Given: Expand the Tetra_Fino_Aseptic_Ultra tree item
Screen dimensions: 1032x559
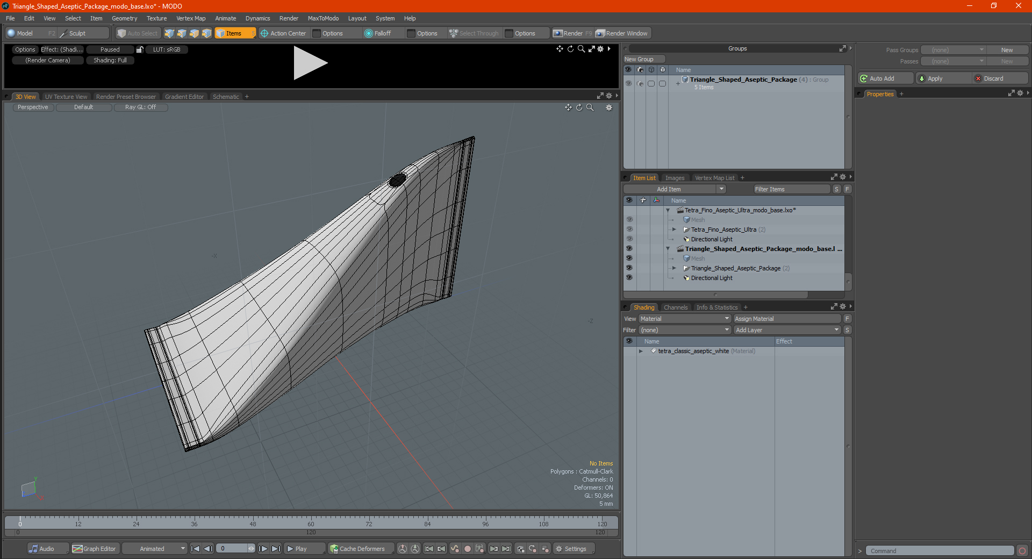Looking at the screenshot, I should click(674, 230).
